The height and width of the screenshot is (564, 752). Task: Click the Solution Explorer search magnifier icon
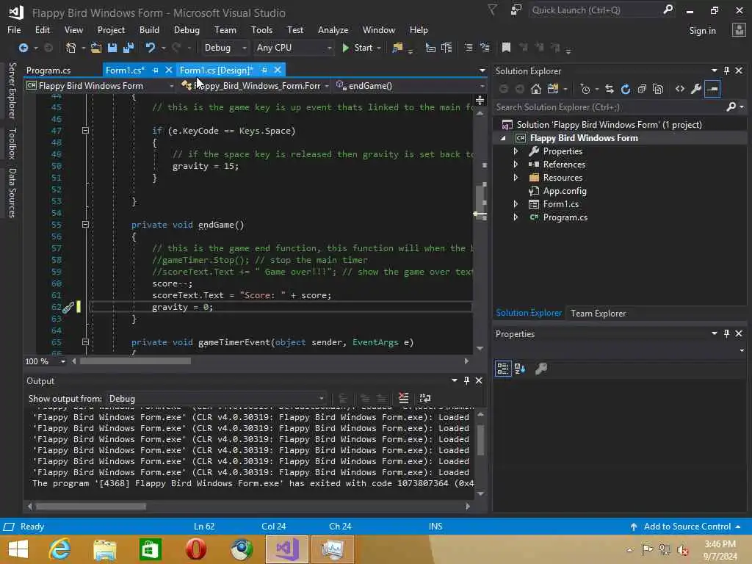(731, 106)
